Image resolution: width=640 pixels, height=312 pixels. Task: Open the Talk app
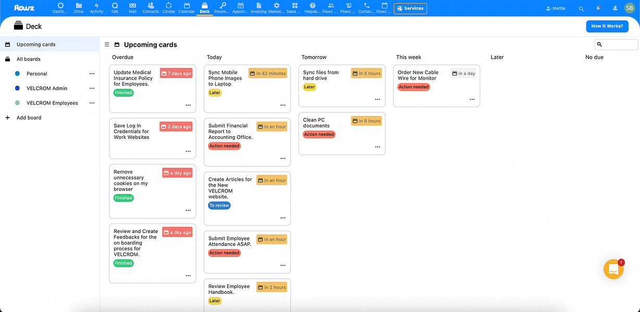(x=115, y=8)
